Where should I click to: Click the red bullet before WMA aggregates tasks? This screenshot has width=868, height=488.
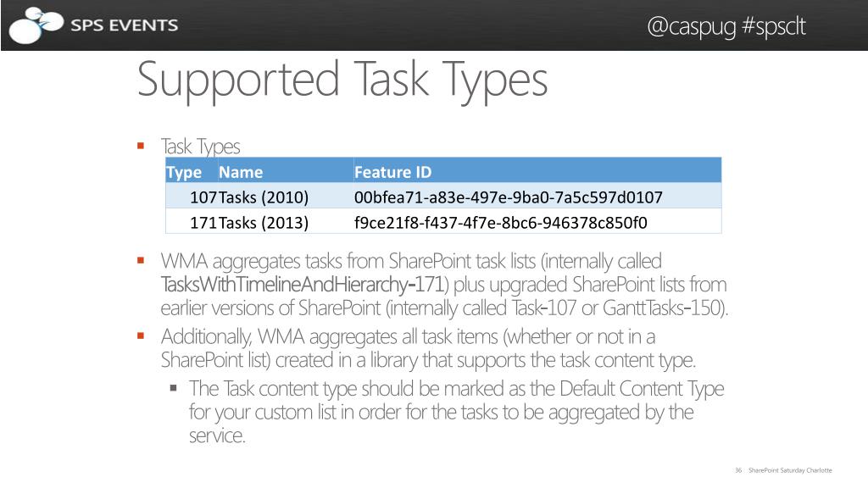(141, 260)
